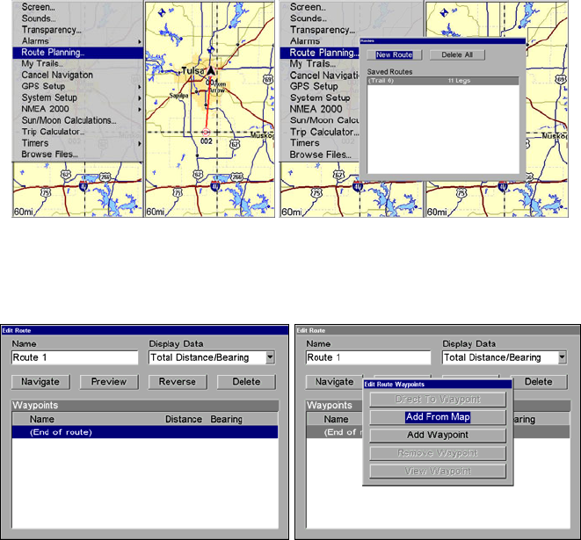Click Reverse button in Edit Route window
The width and height of the screenshot is (581, 540).
pyautogui.click(x=178, y=382)
